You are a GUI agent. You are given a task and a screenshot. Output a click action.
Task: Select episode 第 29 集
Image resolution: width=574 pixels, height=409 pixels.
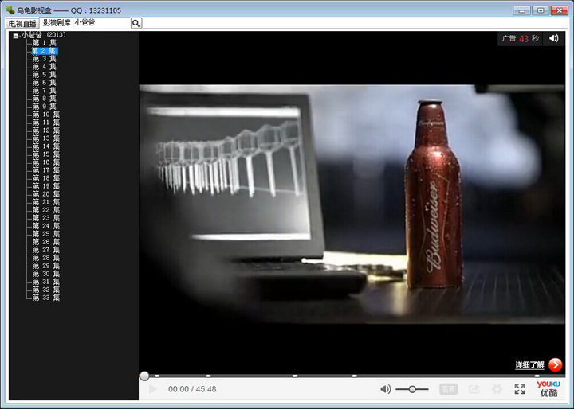(45, 266)
